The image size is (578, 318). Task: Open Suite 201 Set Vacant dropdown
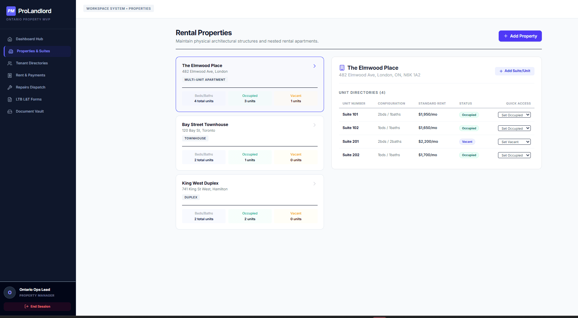pyautogui.click(x=514, y=142)
